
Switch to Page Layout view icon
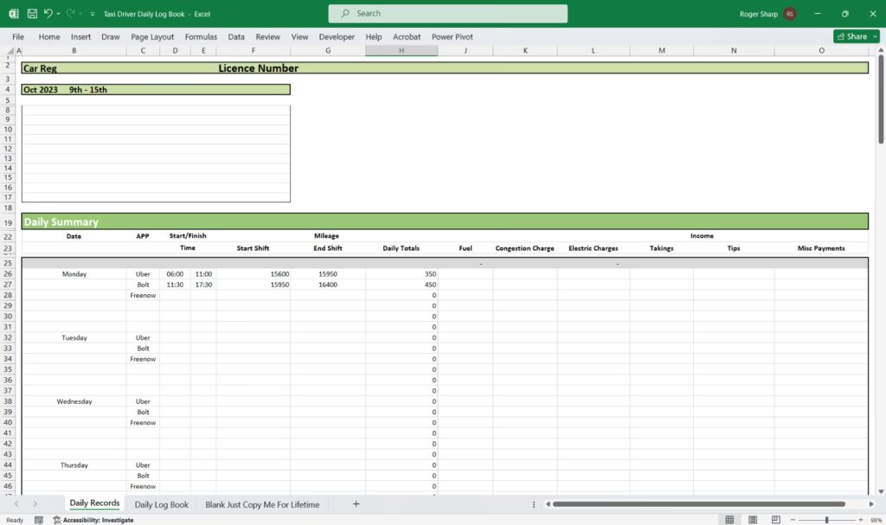(x=753, y=520)
